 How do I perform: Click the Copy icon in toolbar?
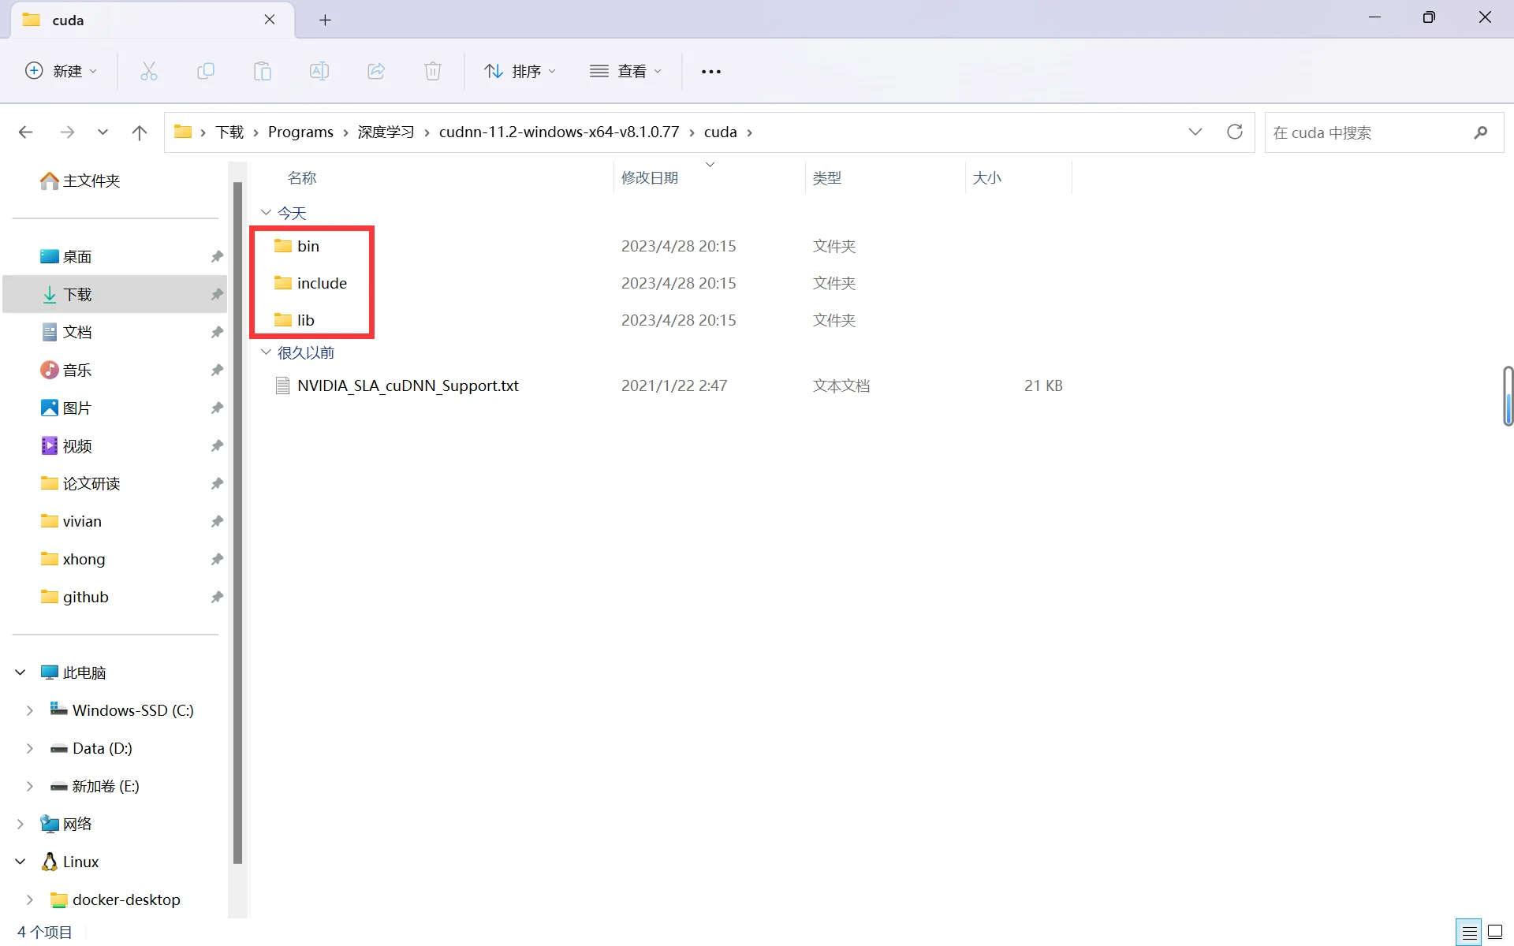(x=205, y=71)
